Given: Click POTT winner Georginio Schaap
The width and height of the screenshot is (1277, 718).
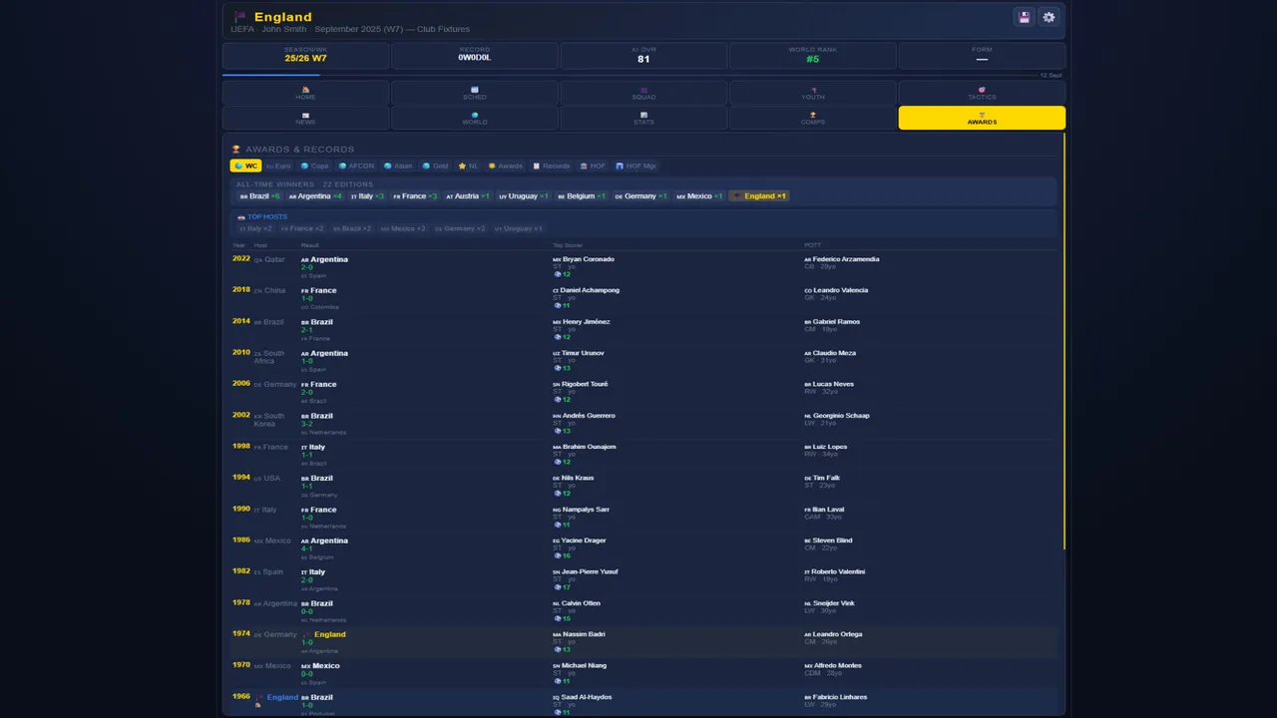Looking at the screenshot, I should coord(841,416).
